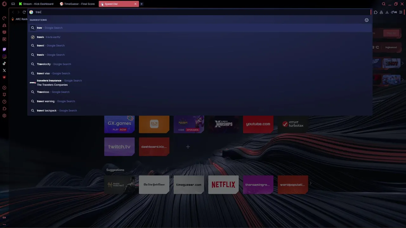Select 'travel warning' search suggestion
The image size is (406, 228).
(200, 101)
